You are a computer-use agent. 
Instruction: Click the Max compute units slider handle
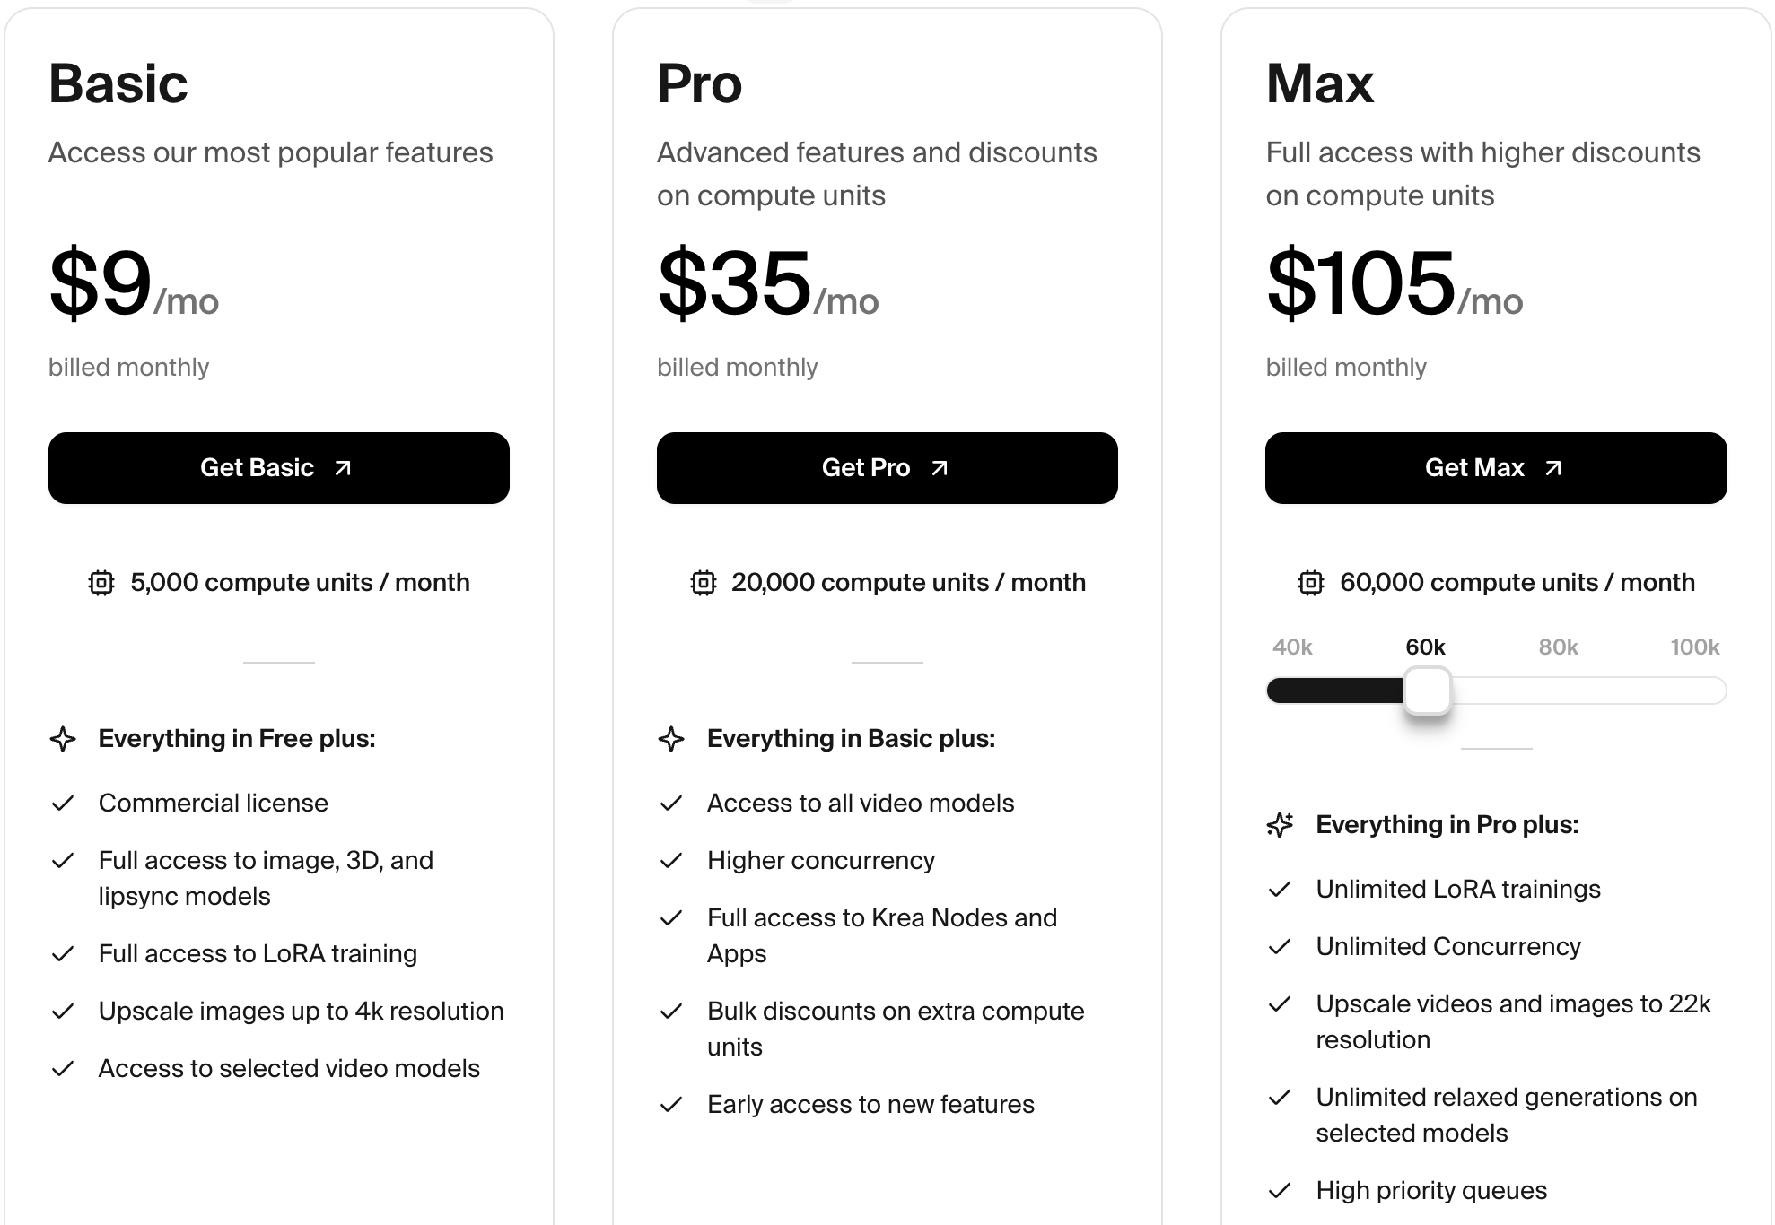pyautogui.click(x=1427, y=691)
